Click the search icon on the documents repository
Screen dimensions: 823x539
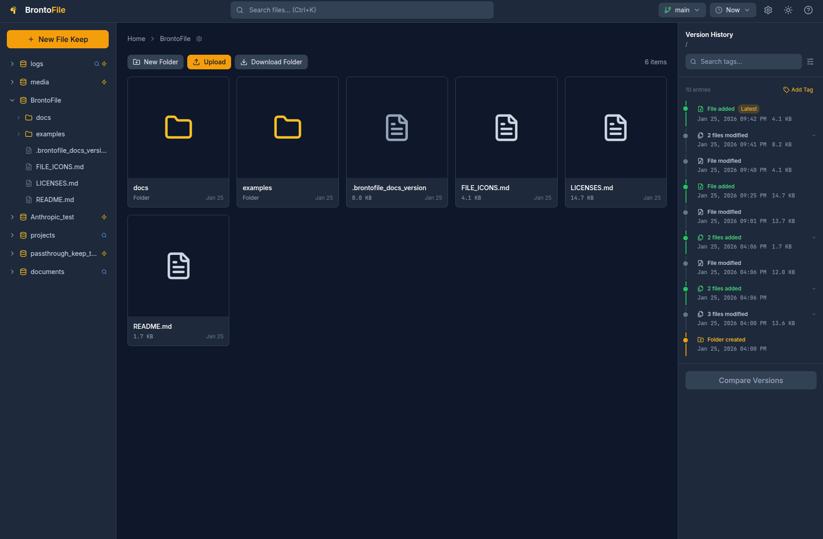tap(104, 271)
